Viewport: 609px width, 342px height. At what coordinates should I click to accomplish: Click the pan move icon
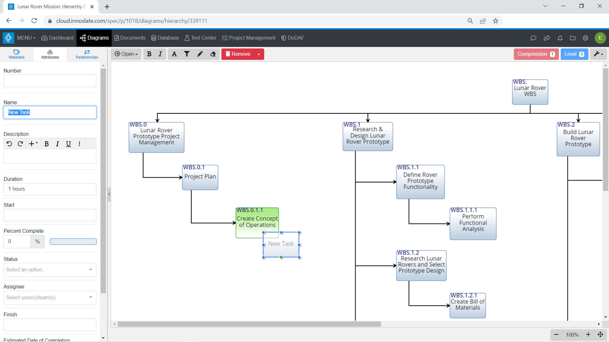pos(600,335)
